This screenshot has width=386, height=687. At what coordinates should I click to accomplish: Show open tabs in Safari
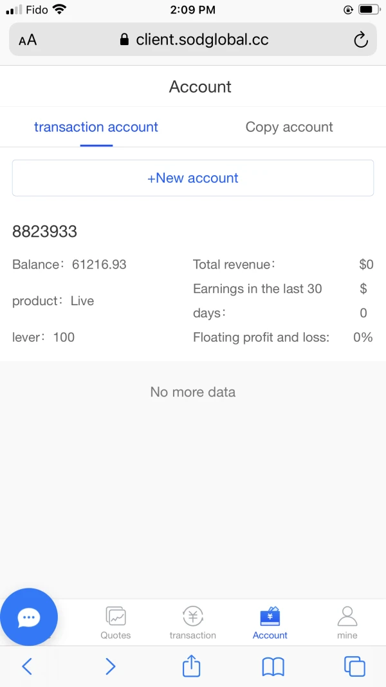[354, 666]
